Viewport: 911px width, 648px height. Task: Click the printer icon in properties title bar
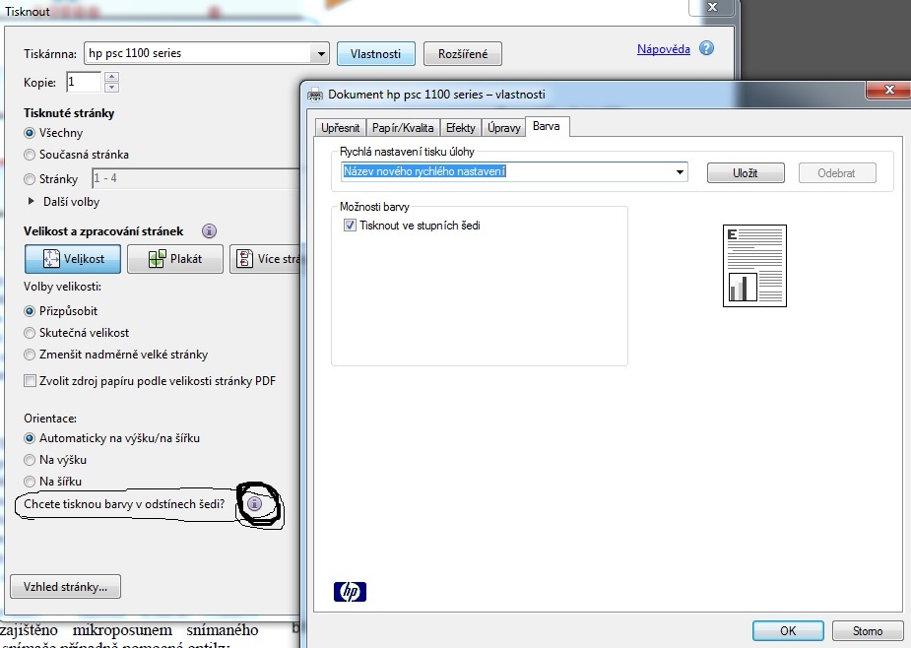(314, 95)
